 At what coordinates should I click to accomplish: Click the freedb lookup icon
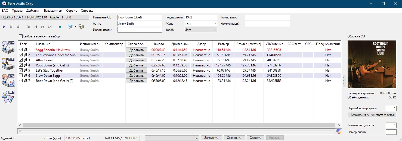pos(70,27)
